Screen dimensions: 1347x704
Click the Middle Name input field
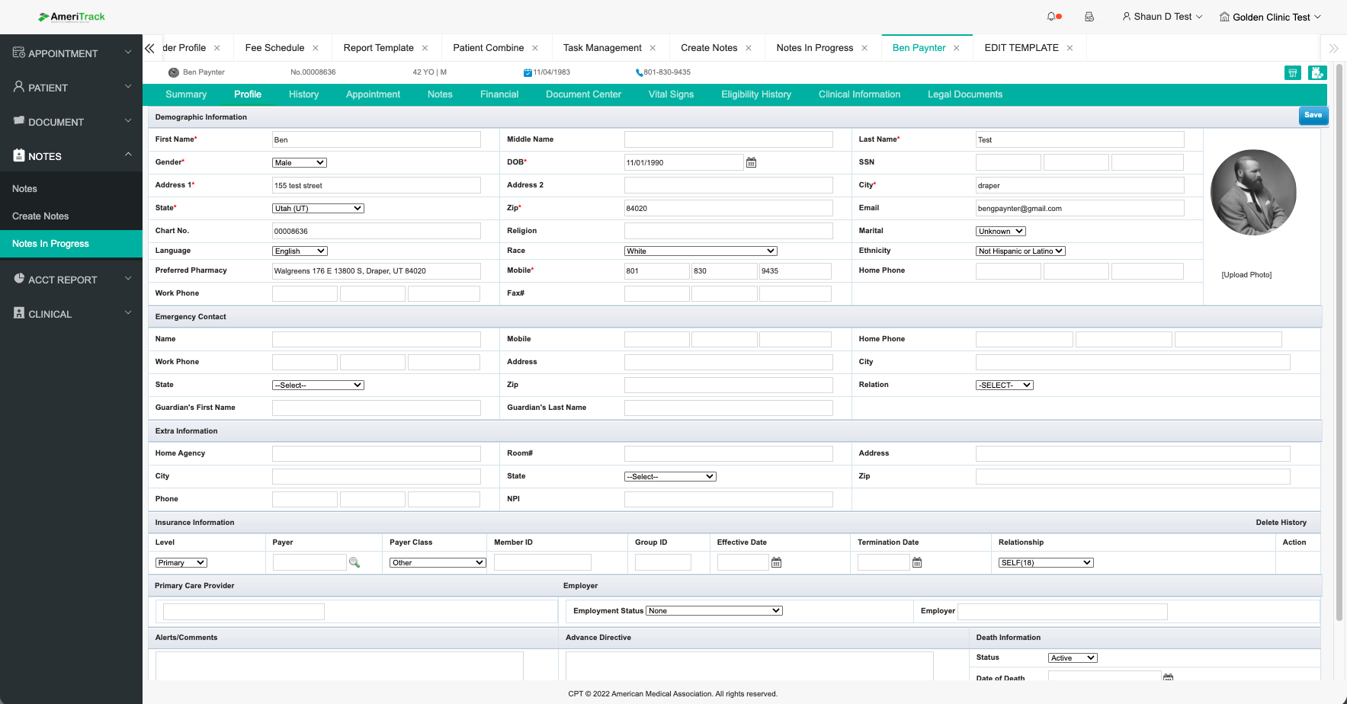pos(728,139)
